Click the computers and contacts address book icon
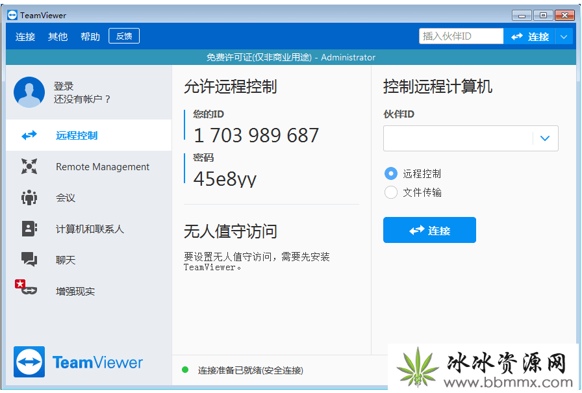 29,229
